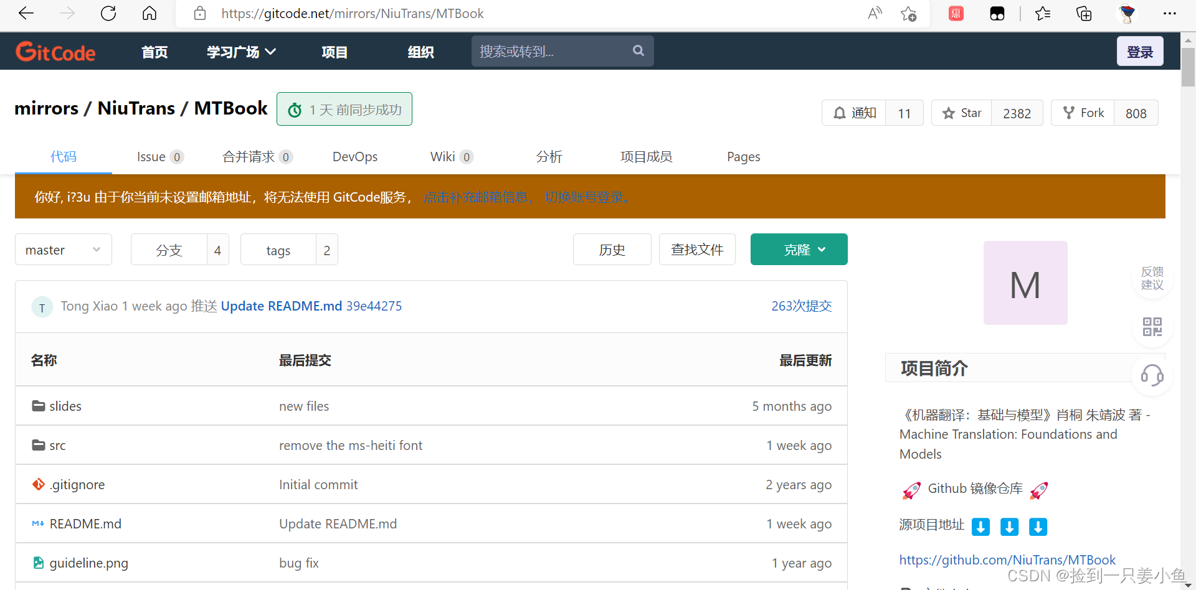Open the master branch dropdown

point(62,249)
